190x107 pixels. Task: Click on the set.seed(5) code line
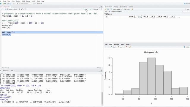click(x=8, y=32)
